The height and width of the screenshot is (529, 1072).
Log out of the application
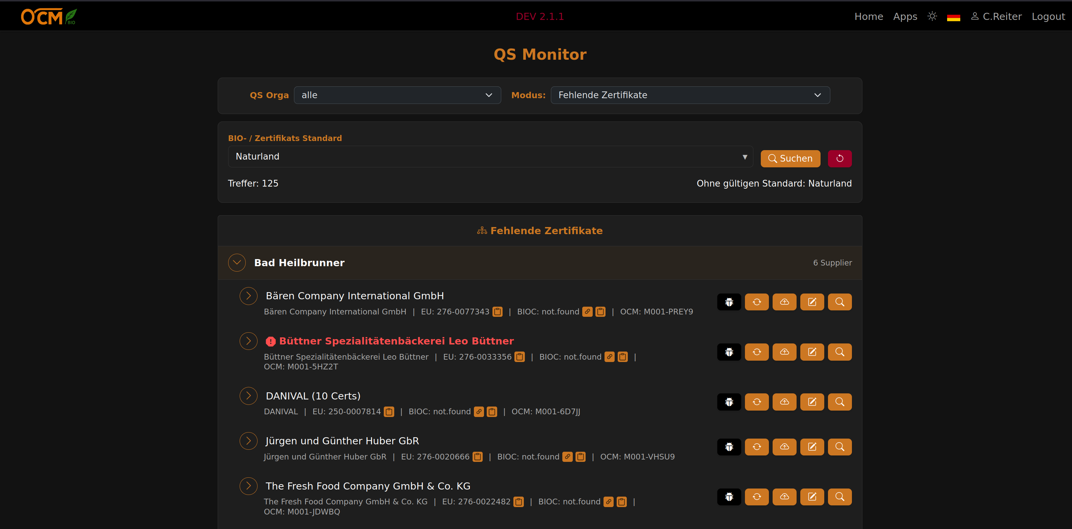(1048, 17)
